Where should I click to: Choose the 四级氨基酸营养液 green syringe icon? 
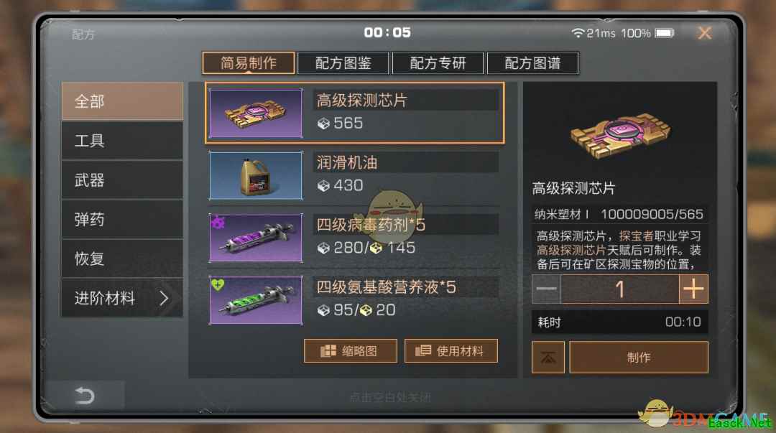pyautogui.click(x=255, y=300)
